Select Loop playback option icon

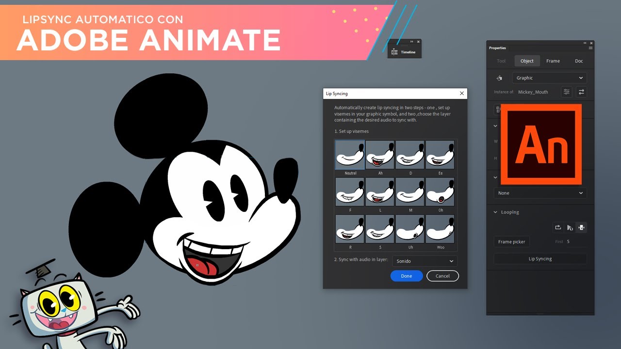[x=558, y=227]
